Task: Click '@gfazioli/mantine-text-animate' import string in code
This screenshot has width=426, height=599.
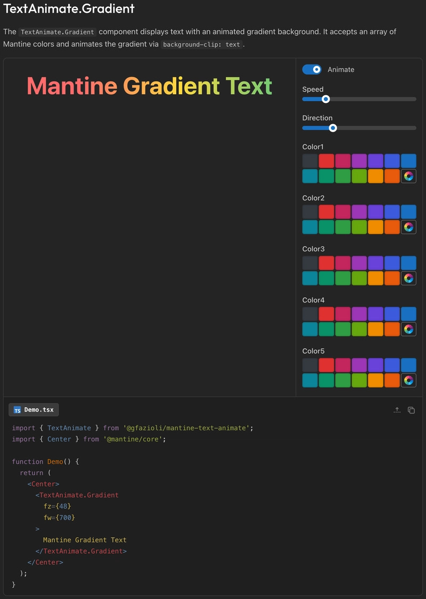Action: coord(186,428)
